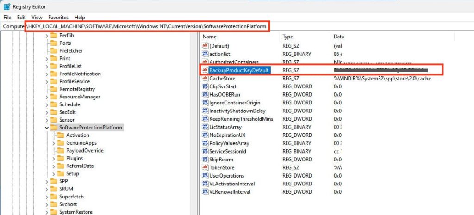
Task: Click the binary icon next to ServiceSessionId
Action: point(206,151)
